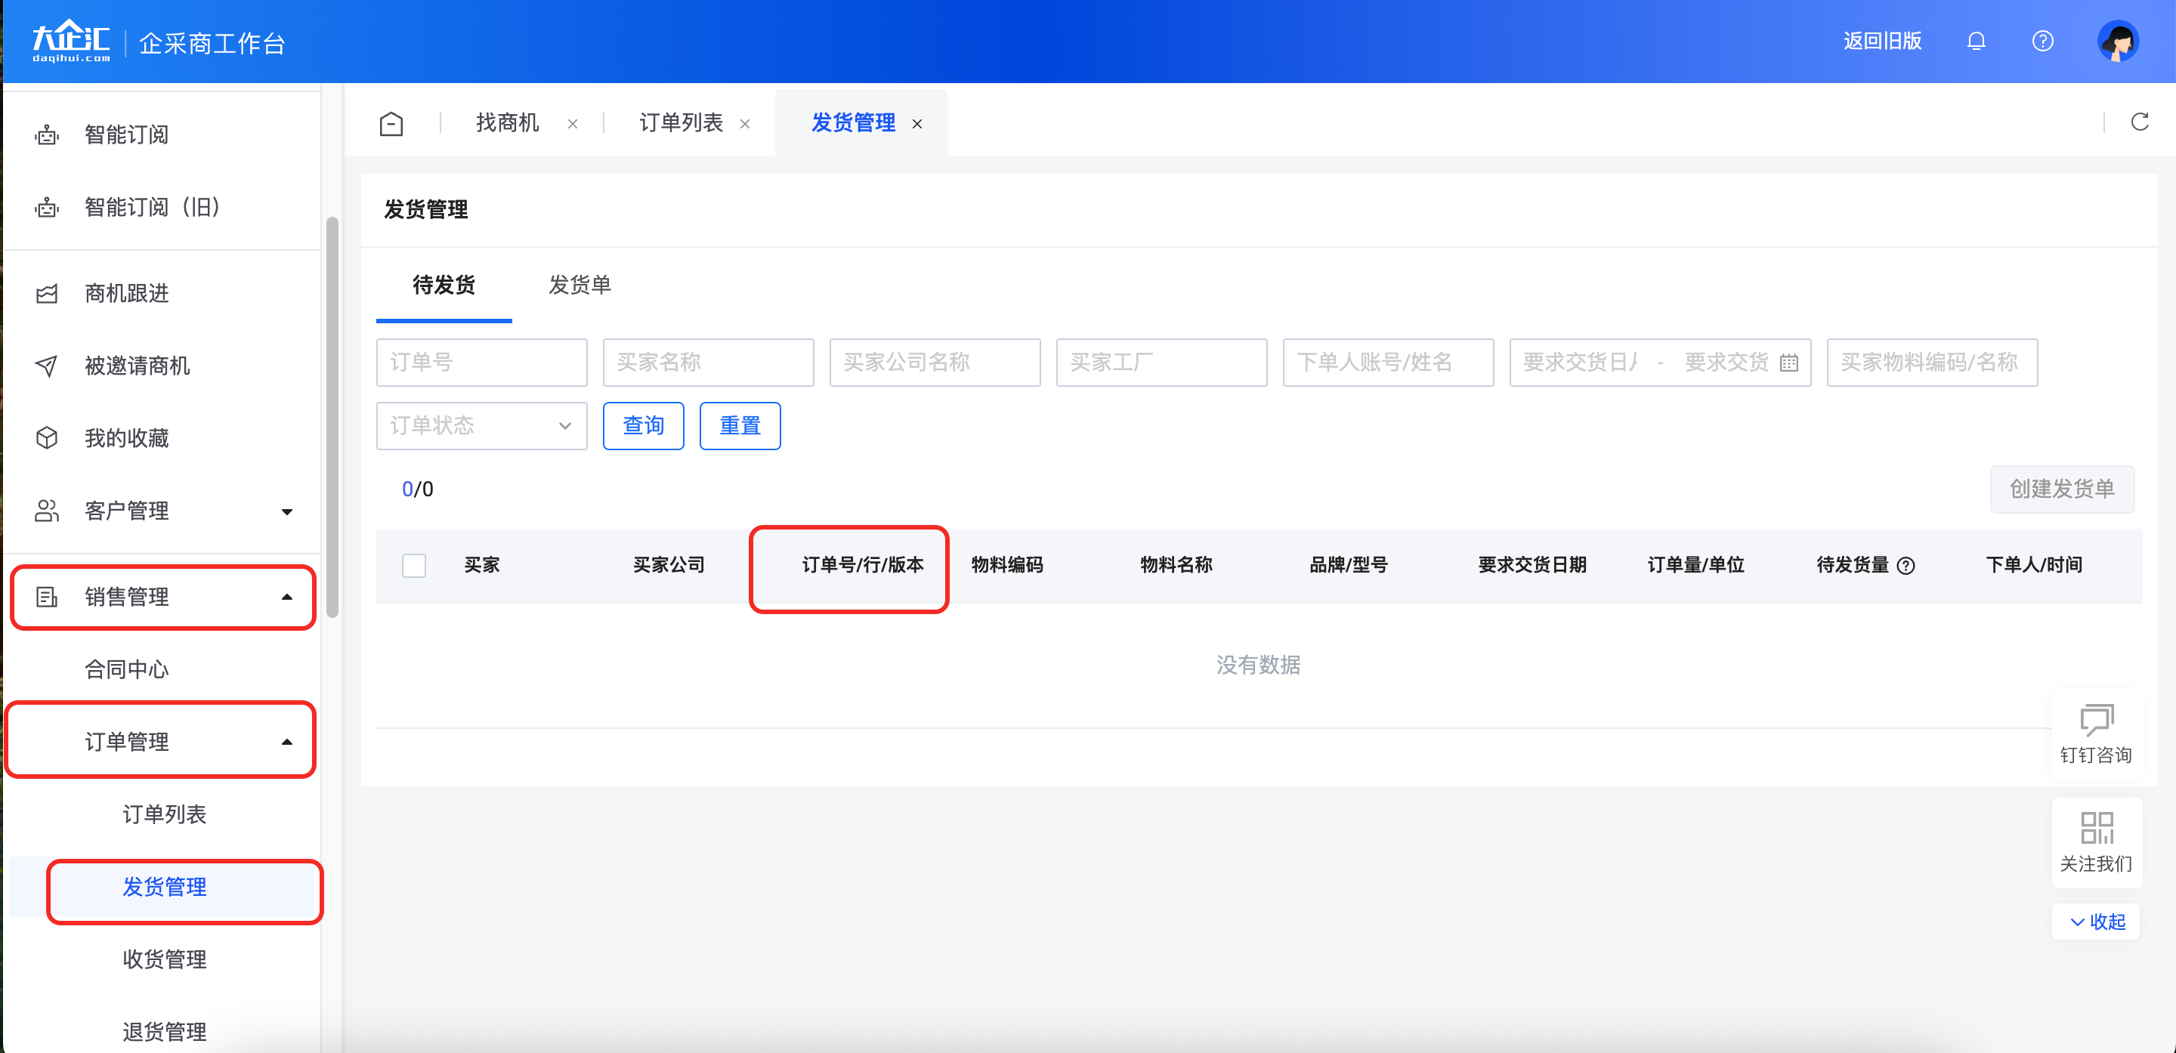The height and width of the screenshot is (1053, 2176).
Task: Close the 订单列表 tab
Action: click(745, 124)
